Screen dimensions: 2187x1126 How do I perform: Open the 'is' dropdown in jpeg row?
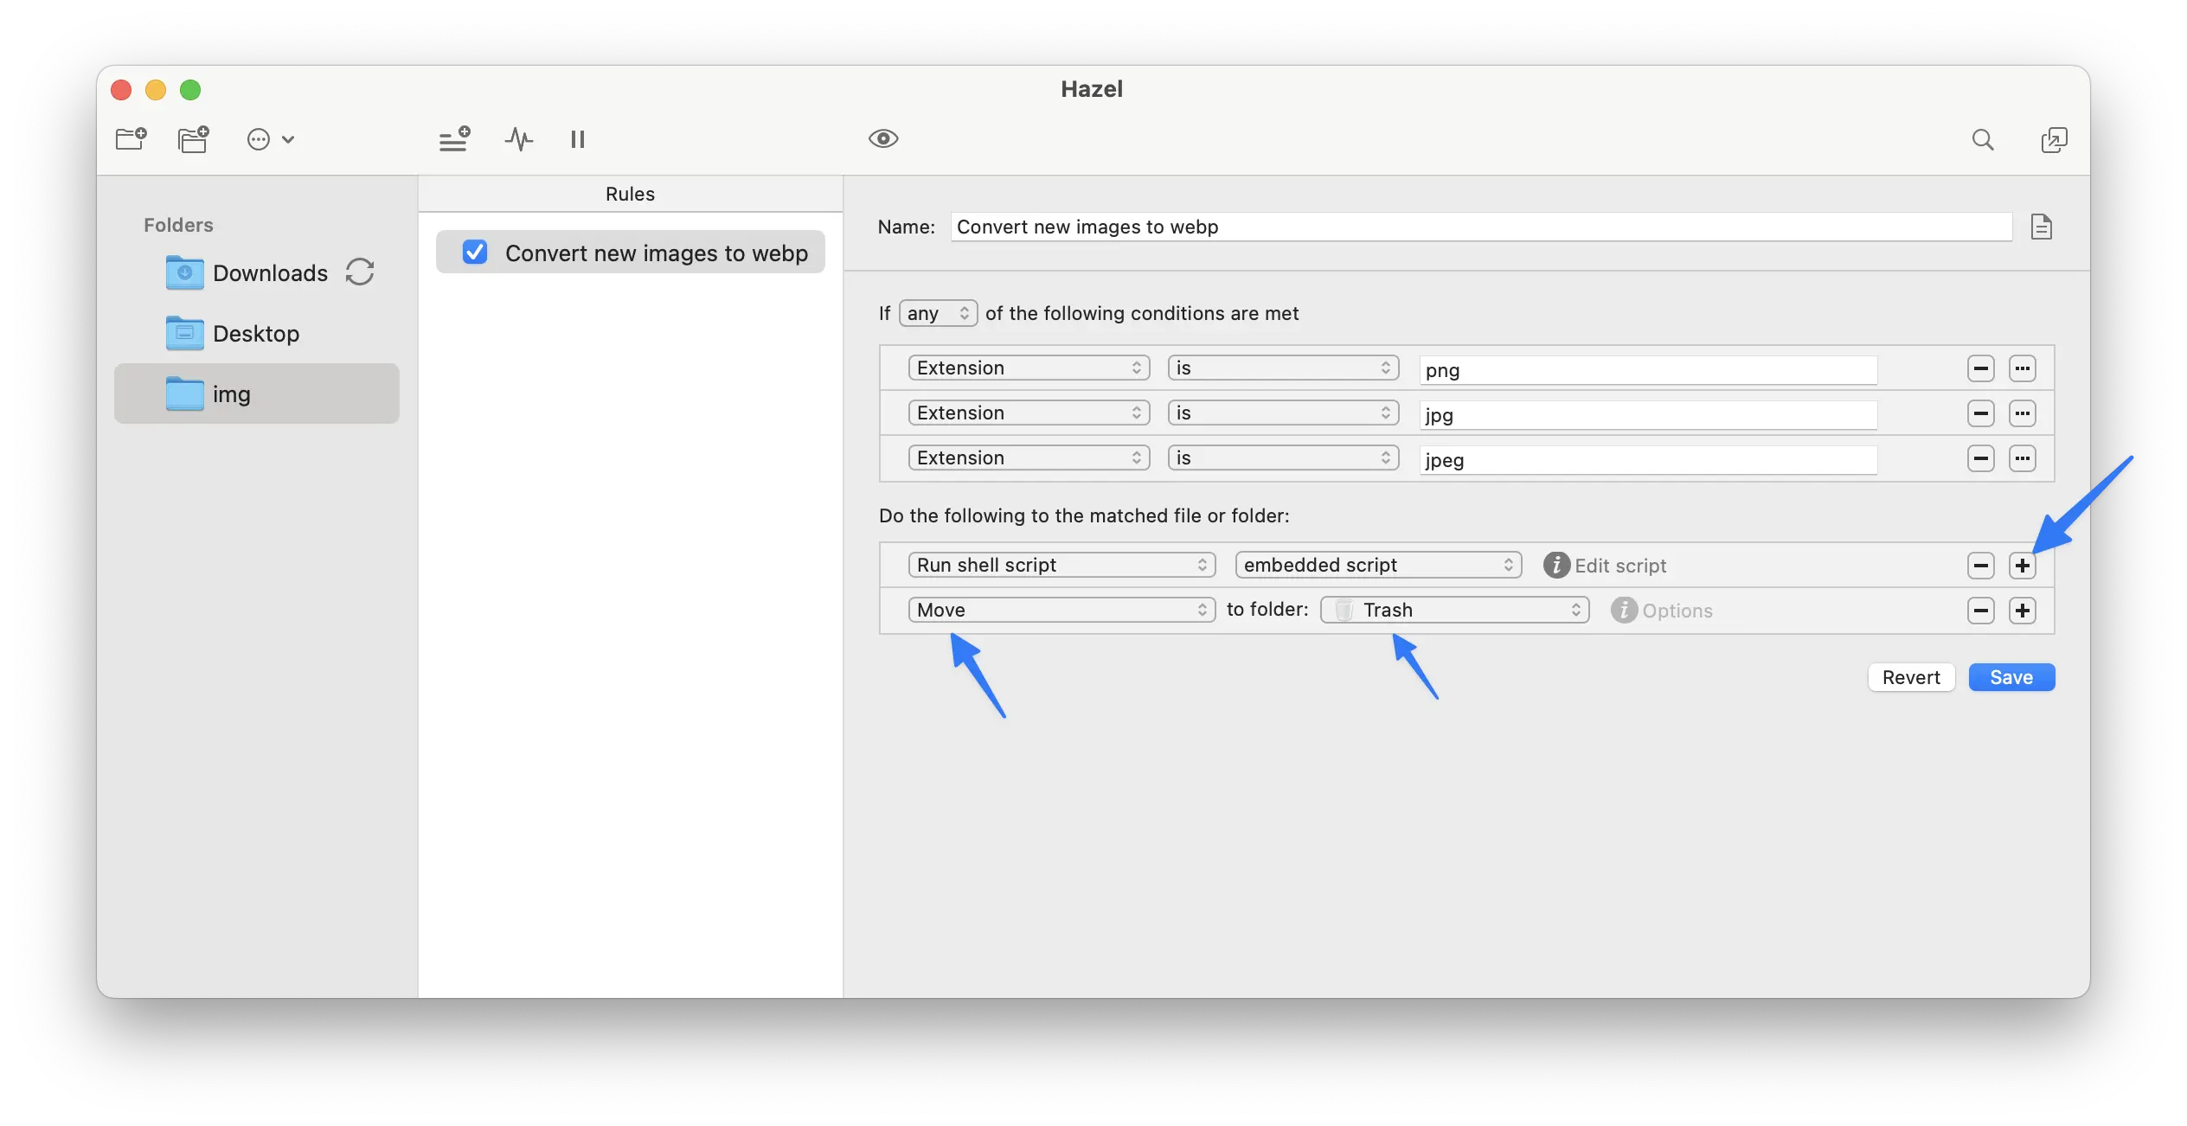point(1283,458)
